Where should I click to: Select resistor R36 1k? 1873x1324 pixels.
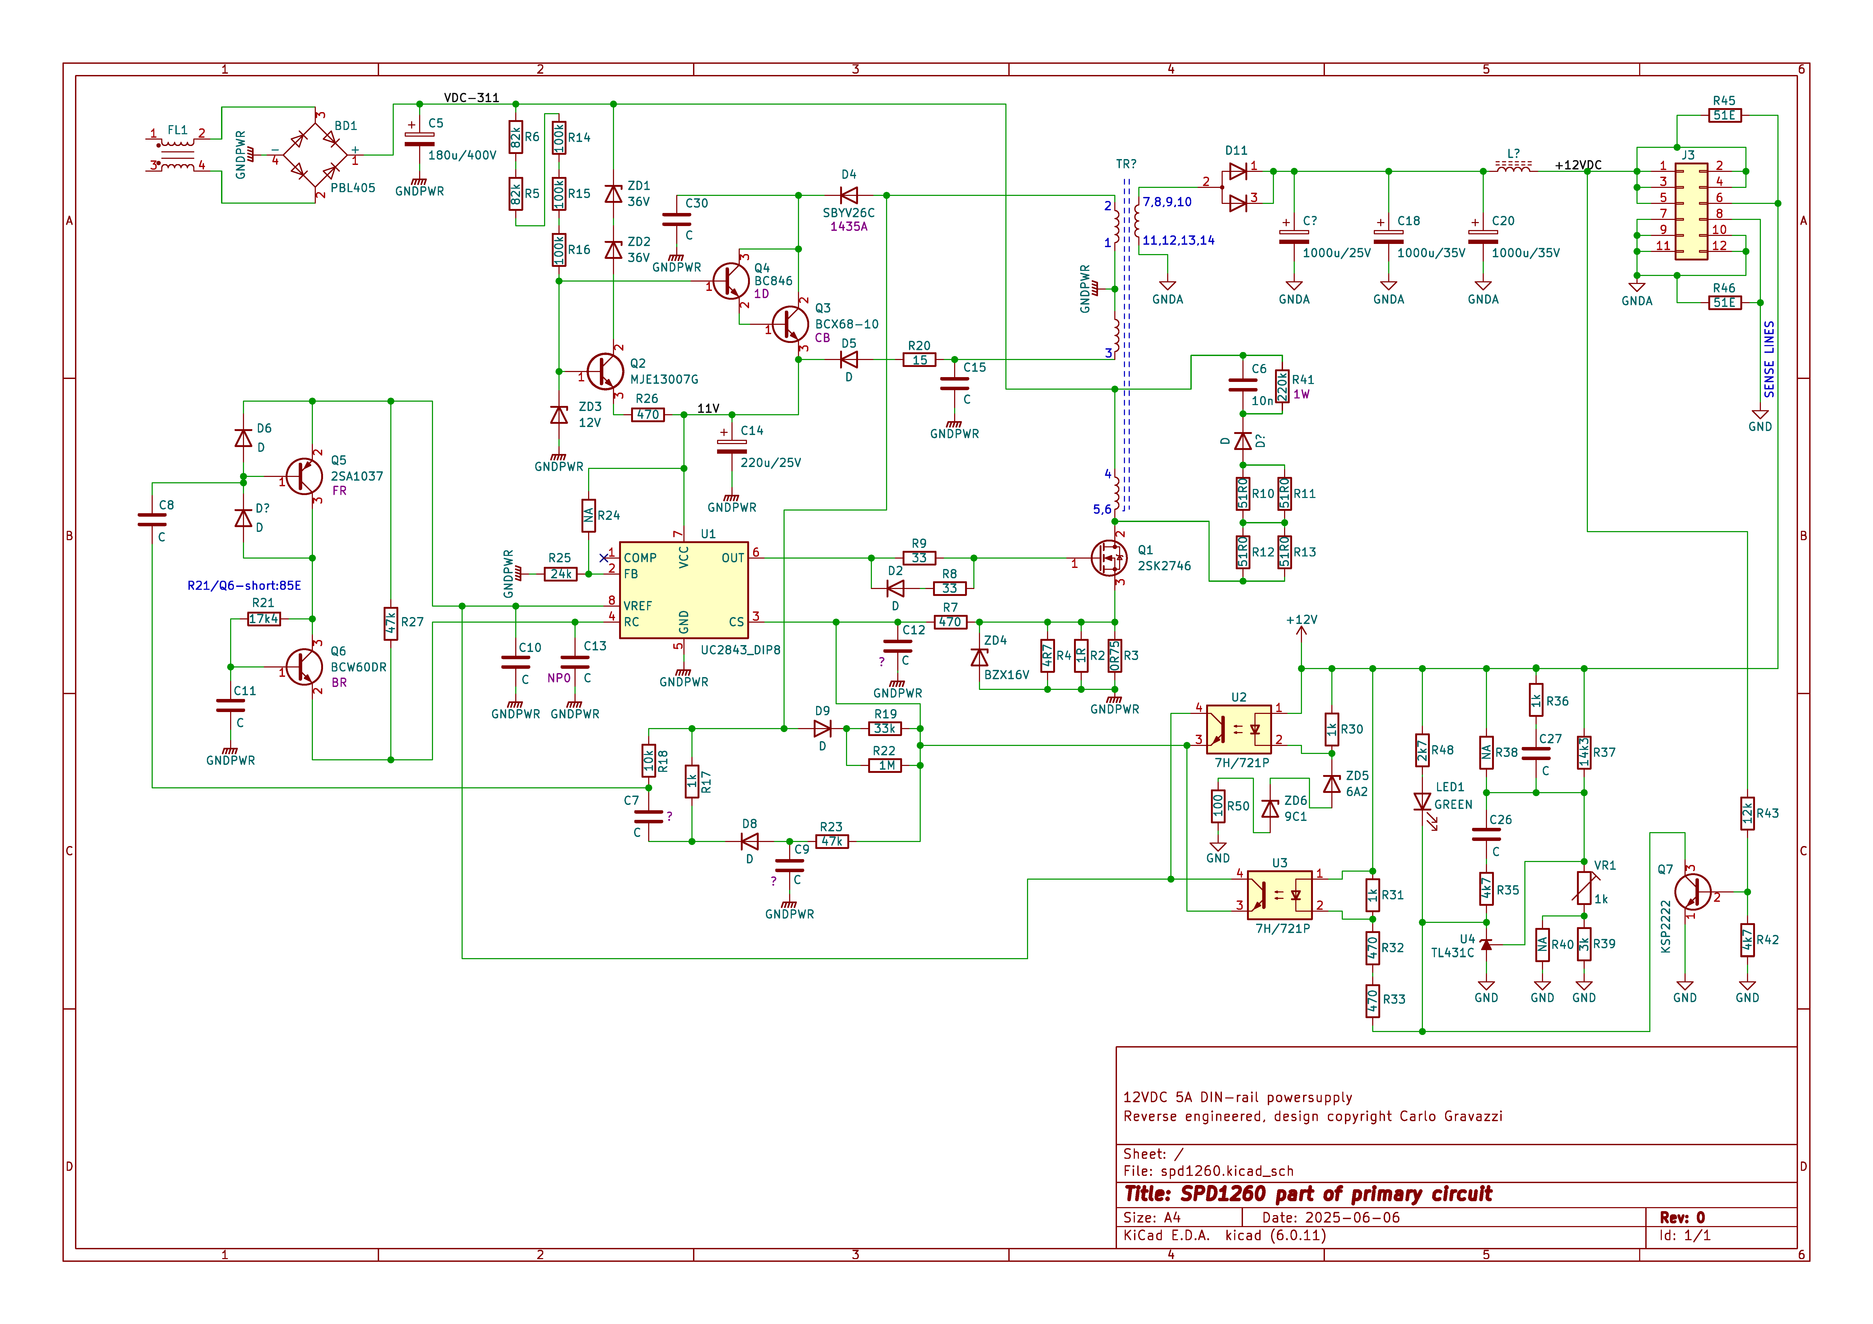[1536, 701]
